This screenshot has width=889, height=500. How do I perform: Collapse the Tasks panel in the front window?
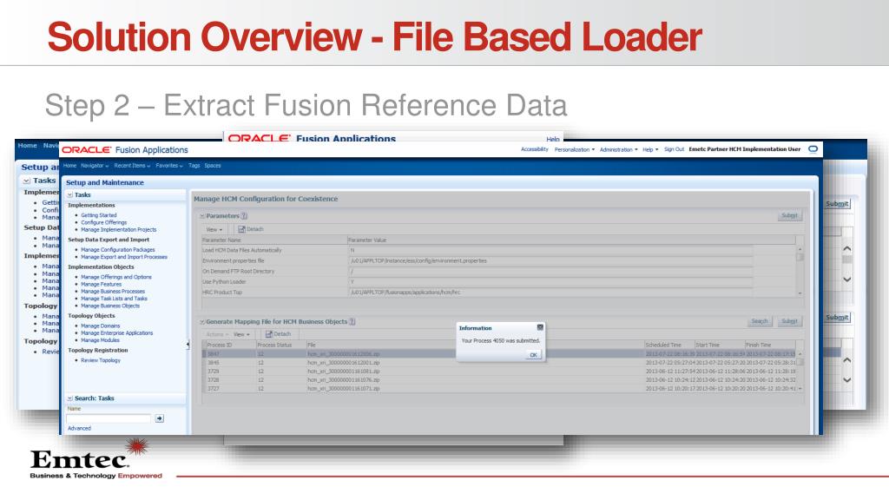click(70, 194)
